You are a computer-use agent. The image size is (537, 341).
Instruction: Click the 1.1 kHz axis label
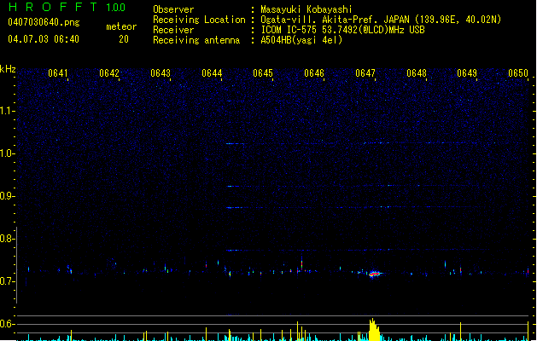point(7,111)
